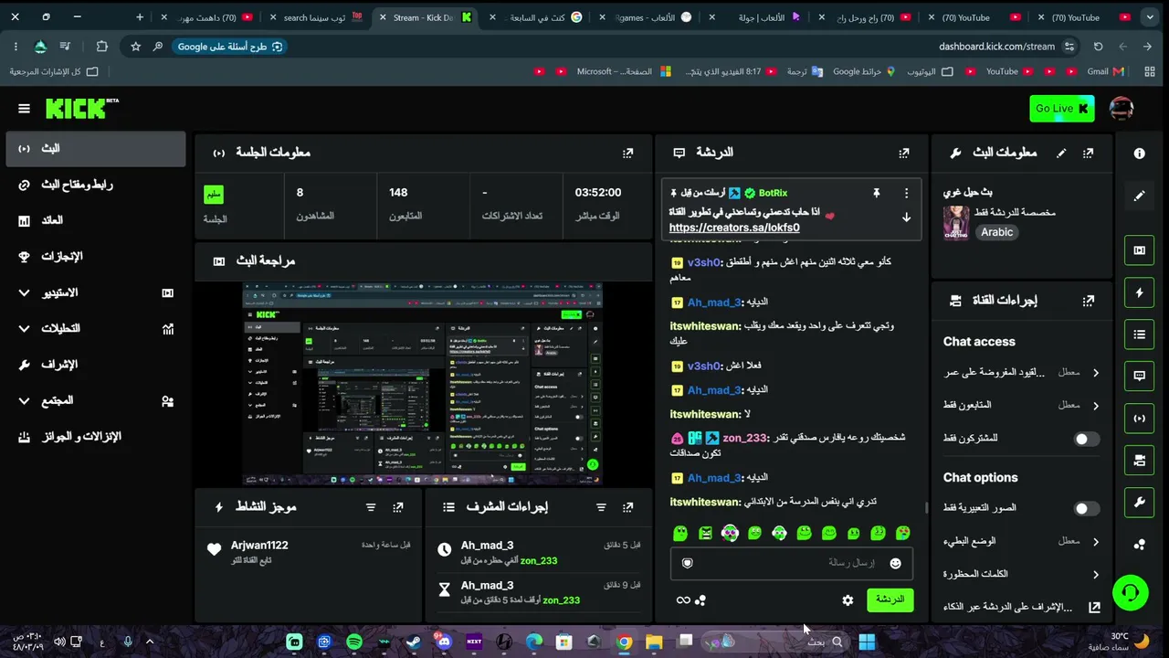This screenshot has width=1169, height=658.
Task: Open رابط ومفتاح البث in the sidebar
Action: 95,185
